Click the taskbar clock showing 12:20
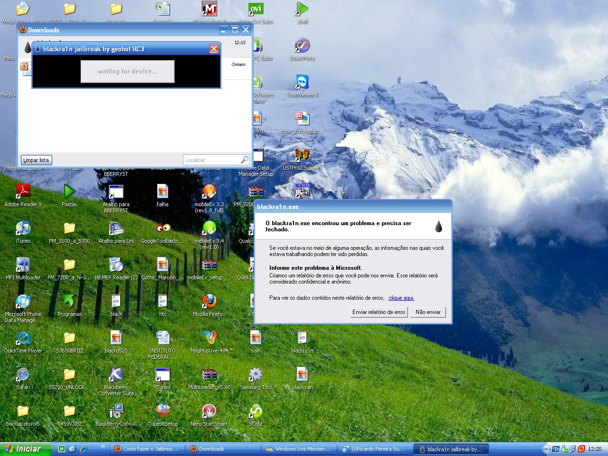Screen dimensions: 608x456 (x=595, y=449)
